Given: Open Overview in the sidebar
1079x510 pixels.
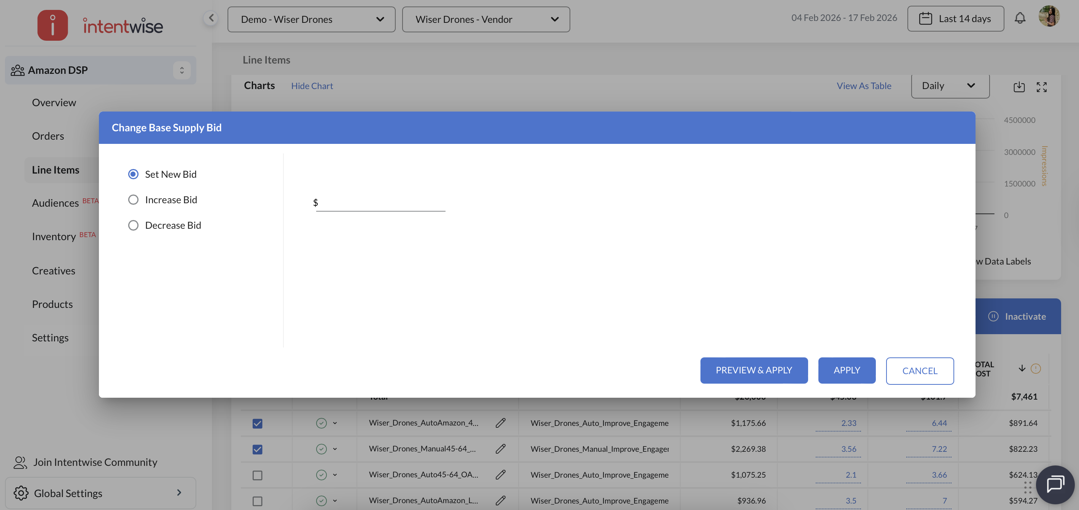Looking at the screenshot, I should 54,102.
